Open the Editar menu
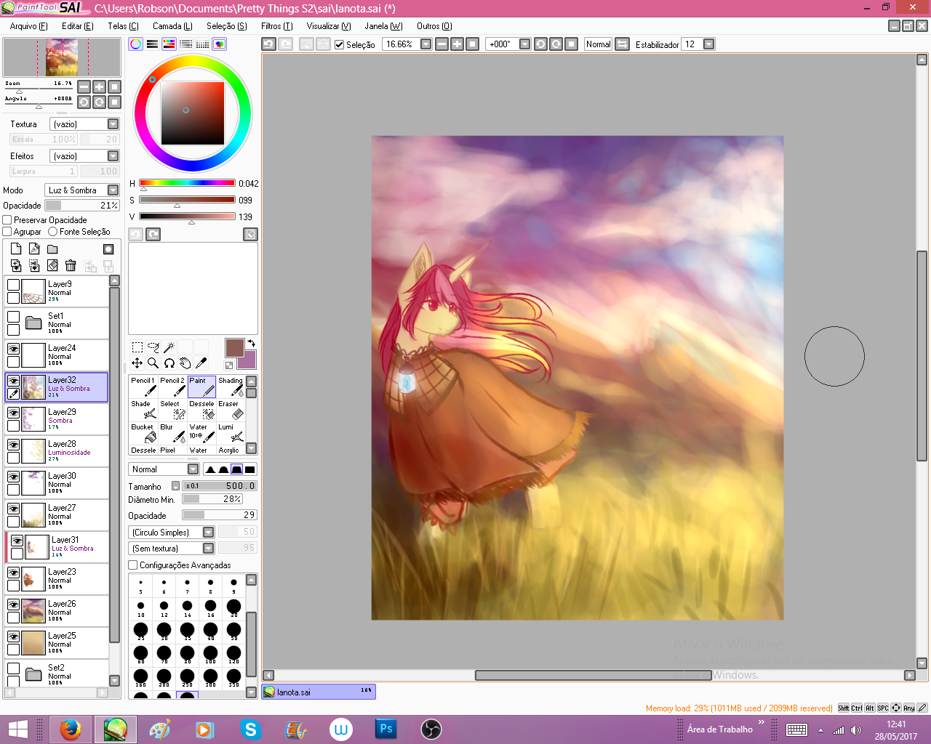 pos(78,26)
